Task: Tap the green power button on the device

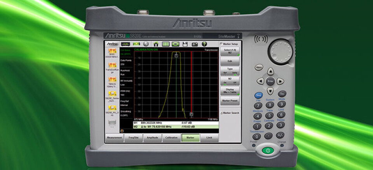Action: tap(268, 151)
